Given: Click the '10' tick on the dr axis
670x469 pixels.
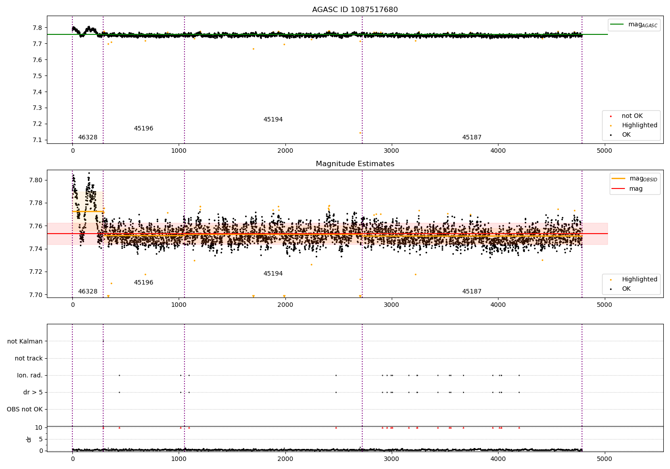Looking at the screenshot, I should tap(38, 427).
